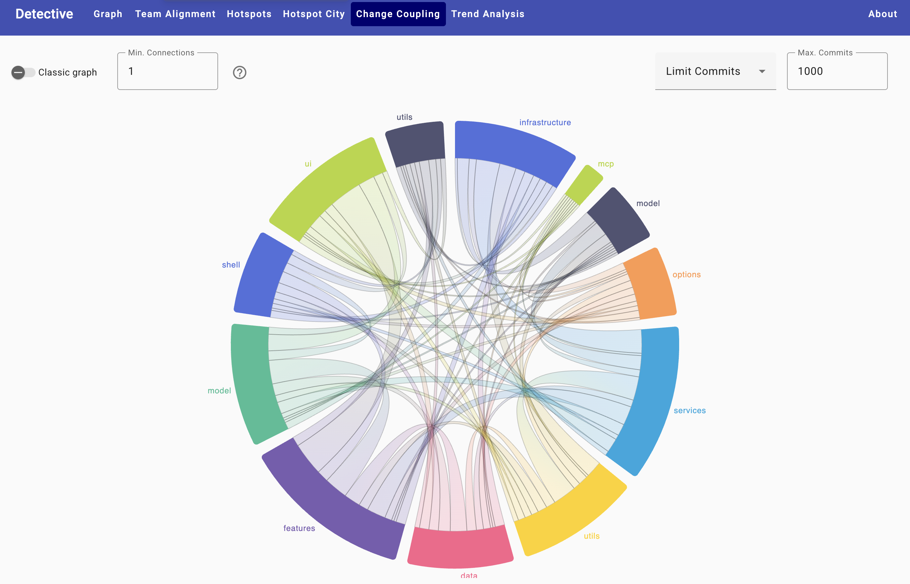The height and width of the screenshot is (584, 910).
Task: Switch to Team Alignment tab
Action: tap(175, 14)
